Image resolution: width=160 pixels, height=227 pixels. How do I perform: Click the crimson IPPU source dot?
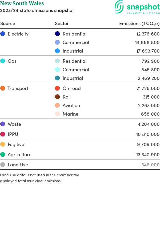pyautogui.click(x=3, y=134)
